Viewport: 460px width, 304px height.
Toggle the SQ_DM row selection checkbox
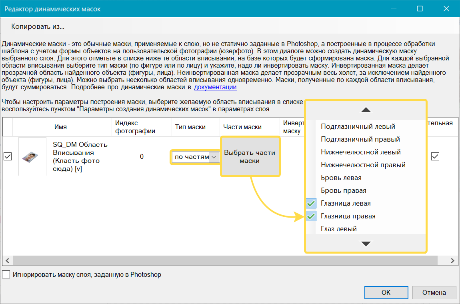pyautogui.click(x=7, y=157)
